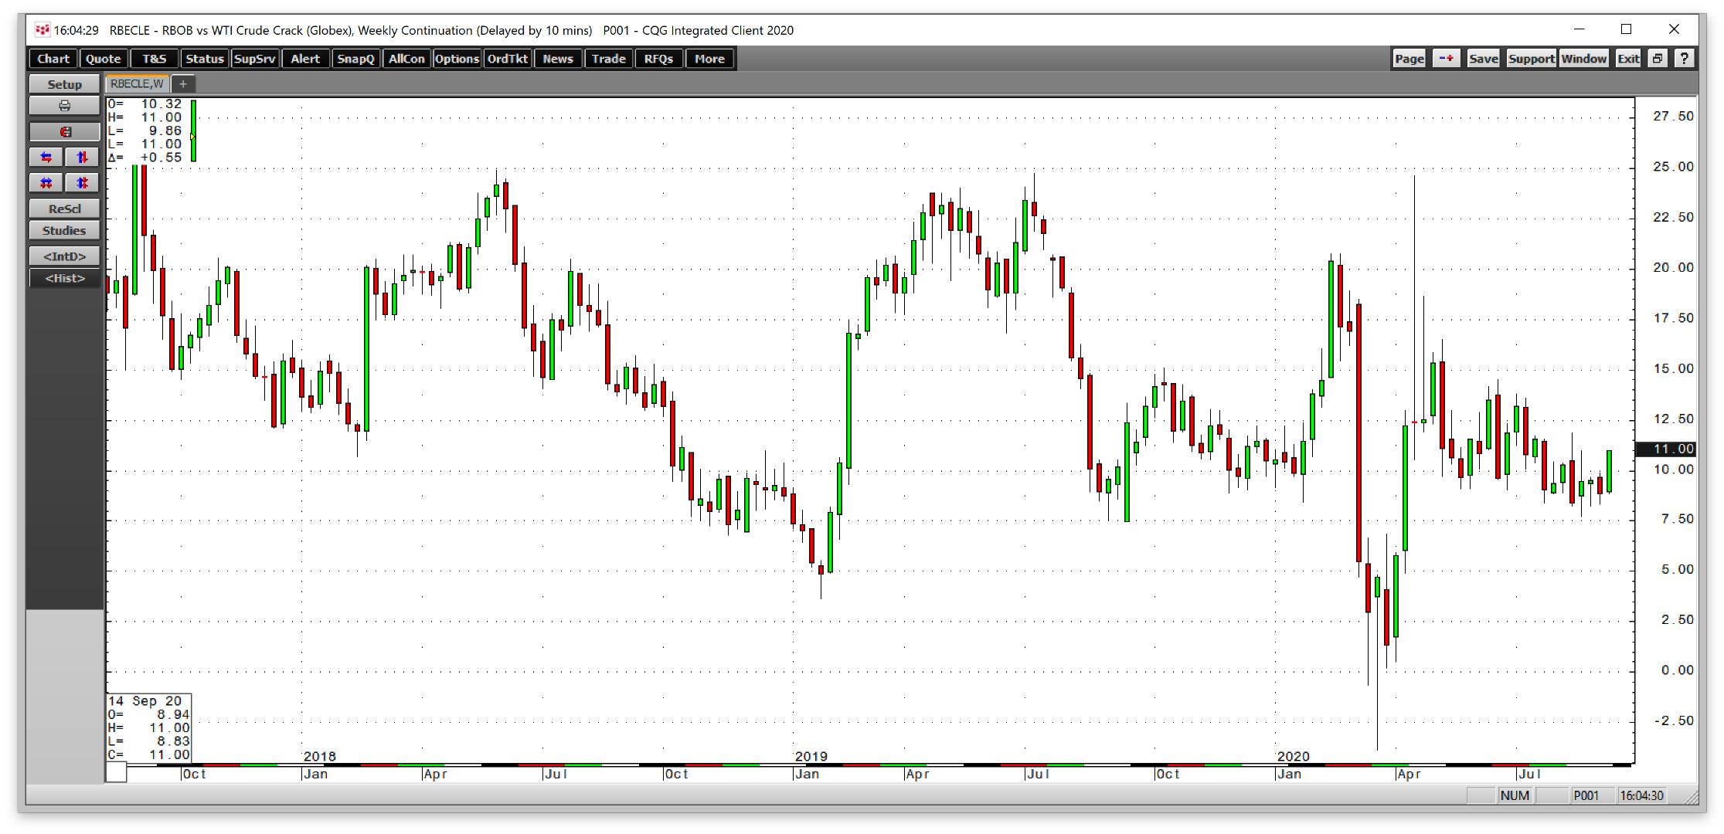Open the Window menu button
Viewport: 1724px width, 834px height.
click(1583, 59)
